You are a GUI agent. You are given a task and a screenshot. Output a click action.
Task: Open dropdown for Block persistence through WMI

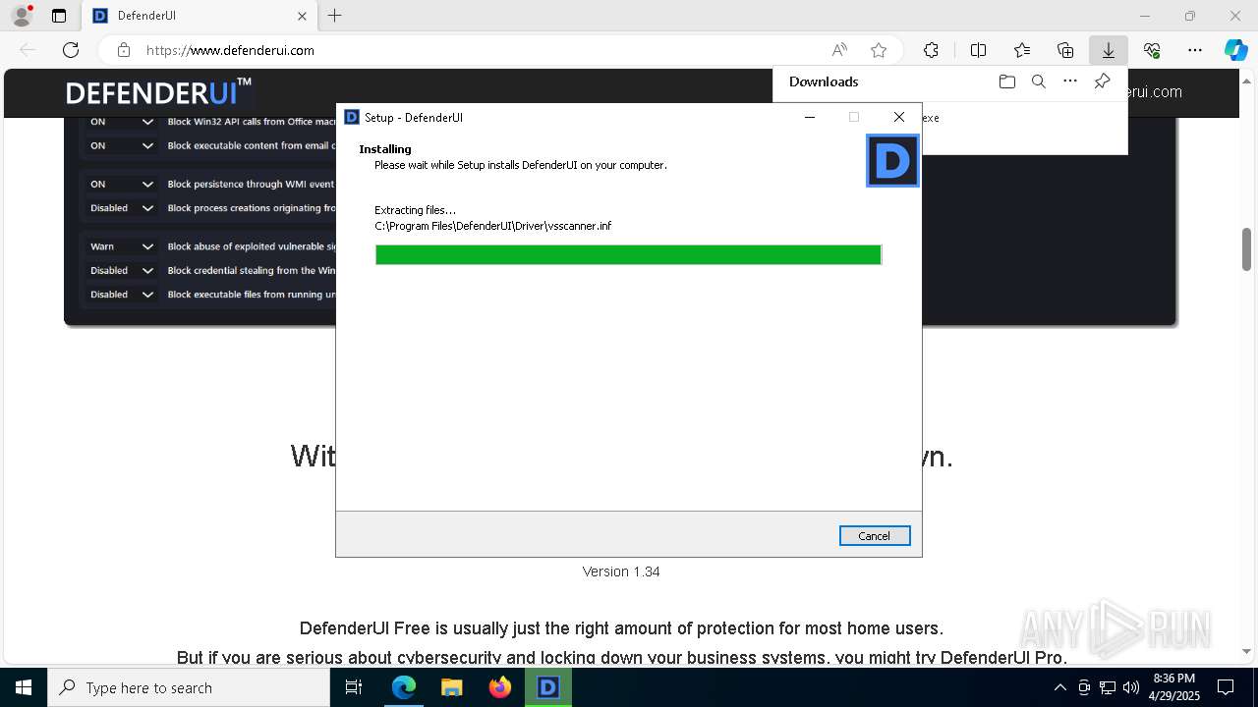[122, 184]
